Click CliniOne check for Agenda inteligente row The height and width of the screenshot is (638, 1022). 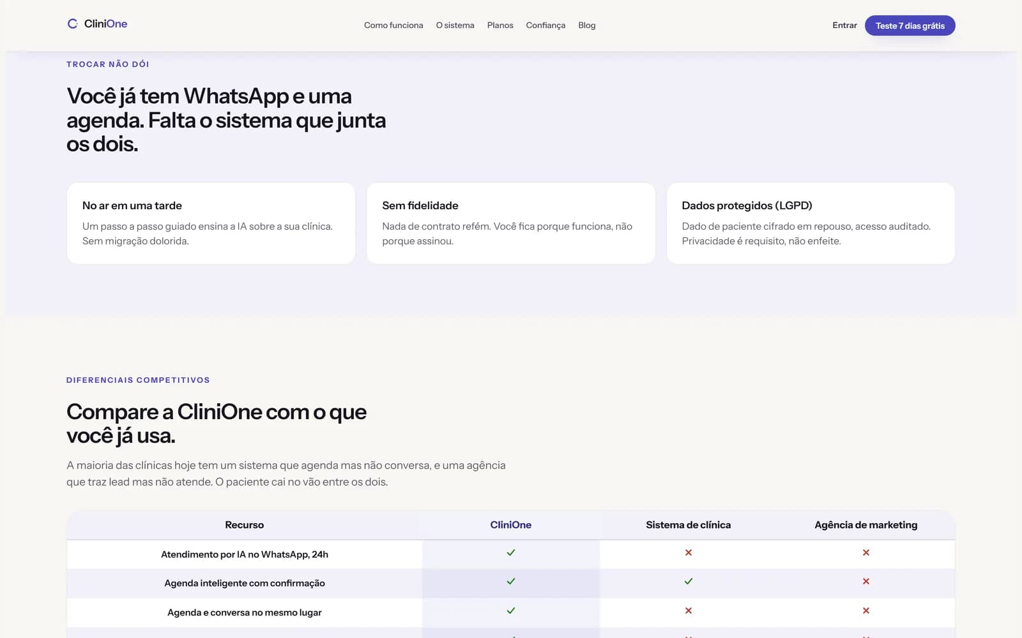[x=511, y=581]
